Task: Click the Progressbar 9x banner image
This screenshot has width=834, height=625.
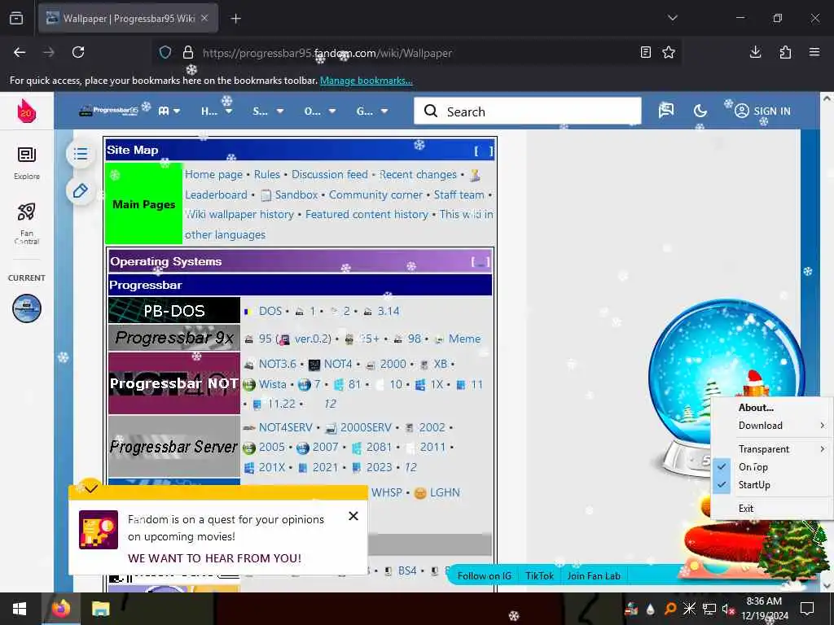Action: coord(174,338)
